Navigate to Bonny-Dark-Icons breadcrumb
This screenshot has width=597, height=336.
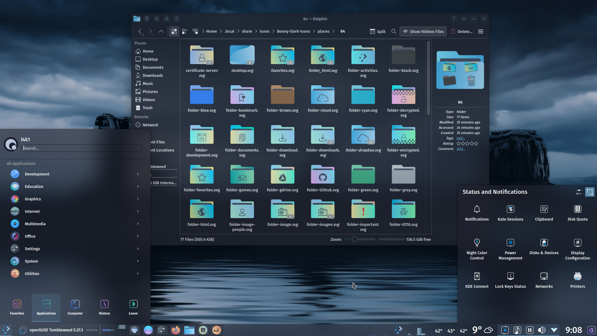tap(293, 31)
